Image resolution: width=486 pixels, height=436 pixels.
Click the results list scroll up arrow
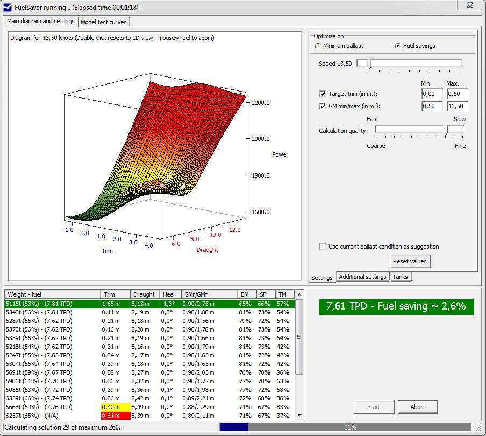[299, 294]
